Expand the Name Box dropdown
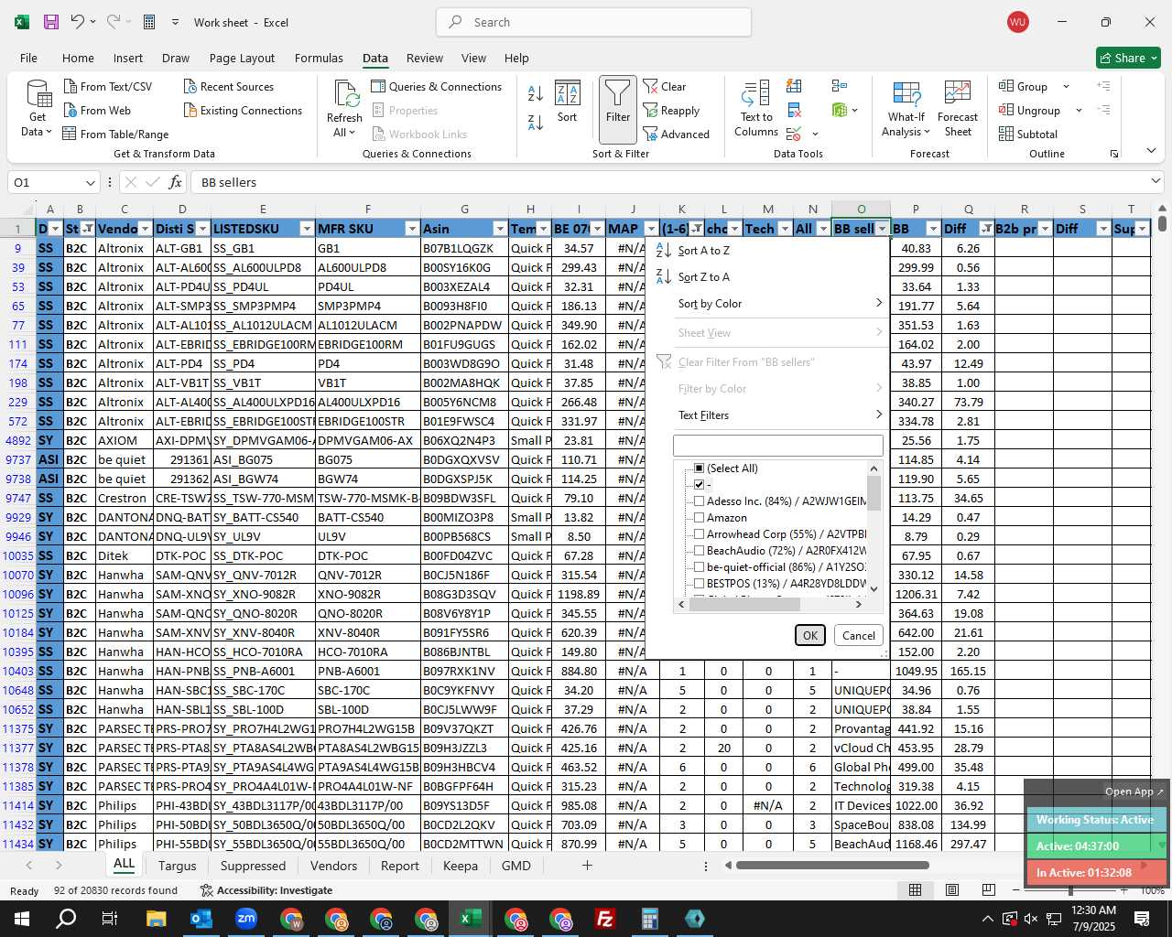 (x=90, y=182)
